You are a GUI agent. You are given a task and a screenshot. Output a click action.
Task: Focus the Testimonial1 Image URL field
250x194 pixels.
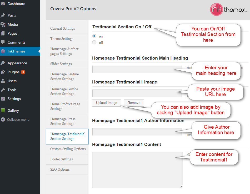[137, 93]
